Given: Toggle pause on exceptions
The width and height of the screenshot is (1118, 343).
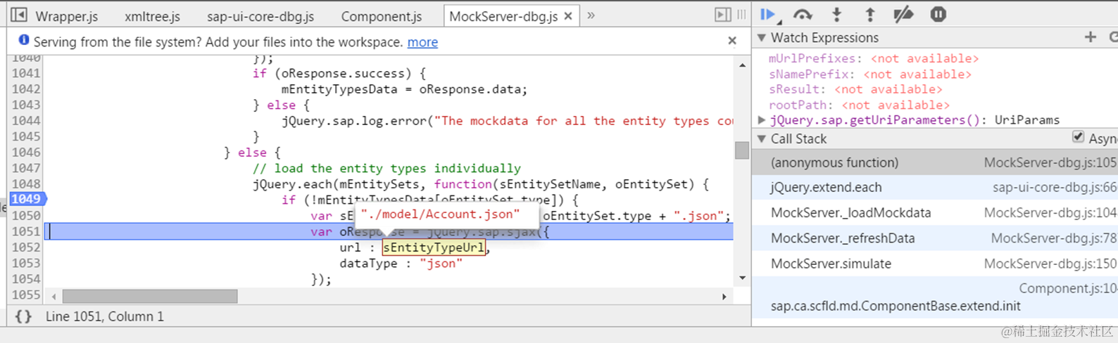Looking at the screenshot, I should coord(938,14).
